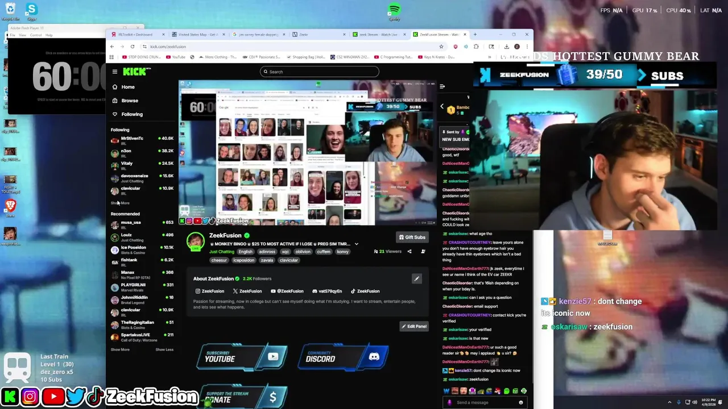Open the Kick hamburger sidebar menu
Viewport: 728px width, 409px height.
tap(115, 72)
